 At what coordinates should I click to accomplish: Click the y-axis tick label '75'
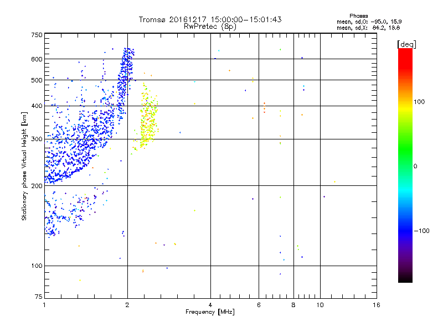tap(39, 297)
